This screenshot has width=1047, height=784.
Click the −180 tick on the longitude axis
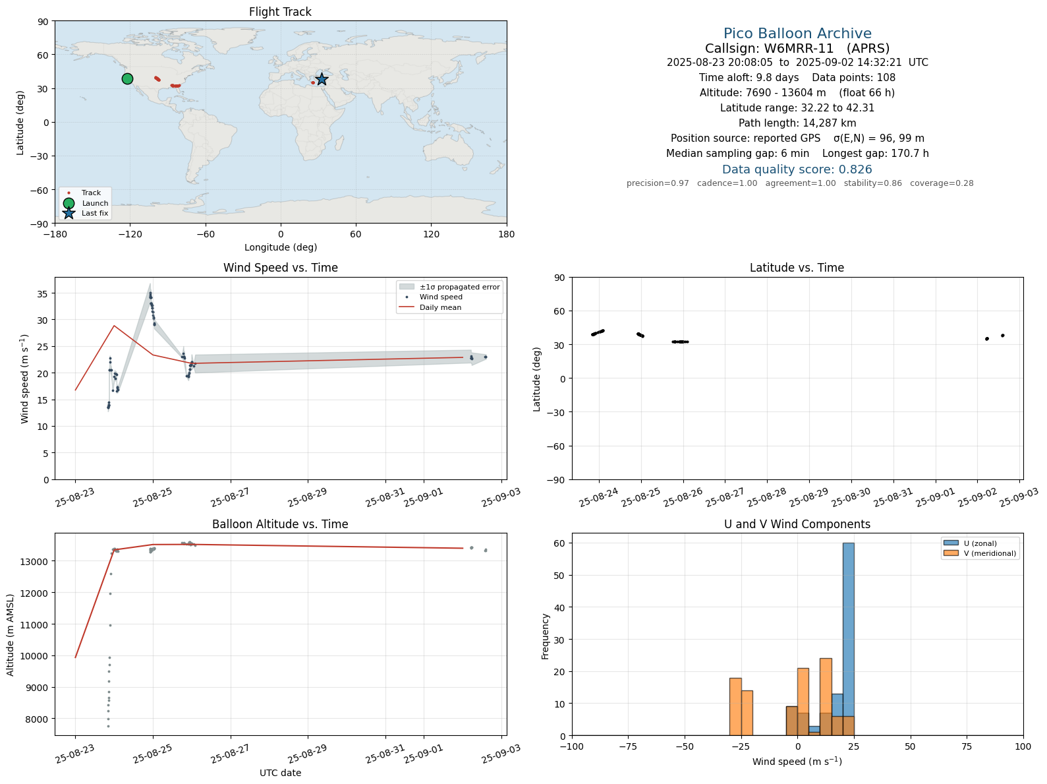tap(55, 234)
